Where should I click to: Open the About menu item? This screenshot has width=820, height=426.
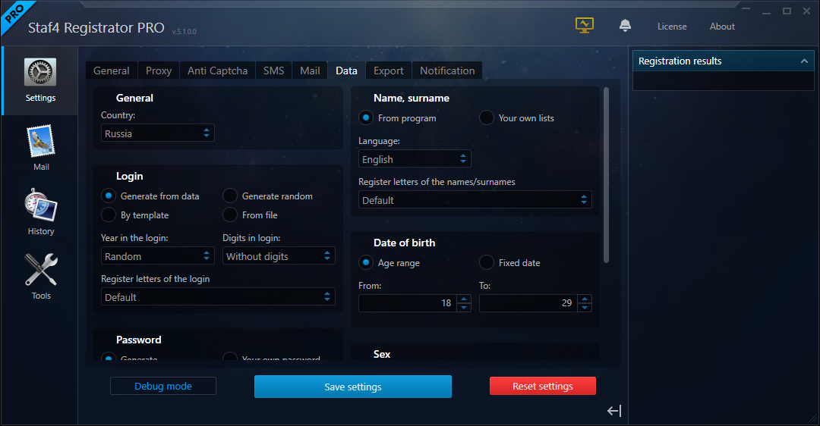tap(722, 26)
